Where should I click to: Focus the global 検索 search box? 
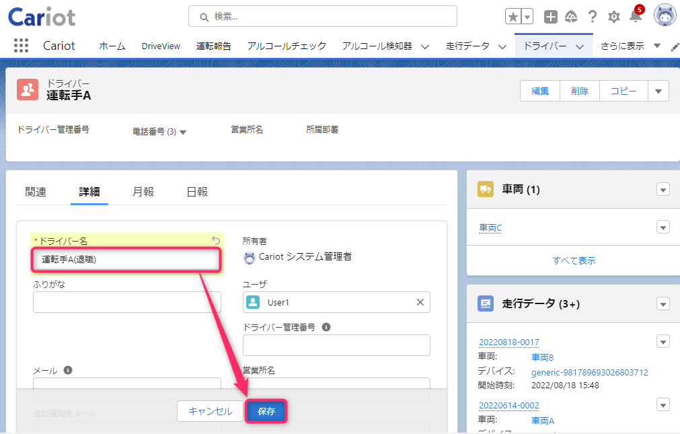coord(323,17)
